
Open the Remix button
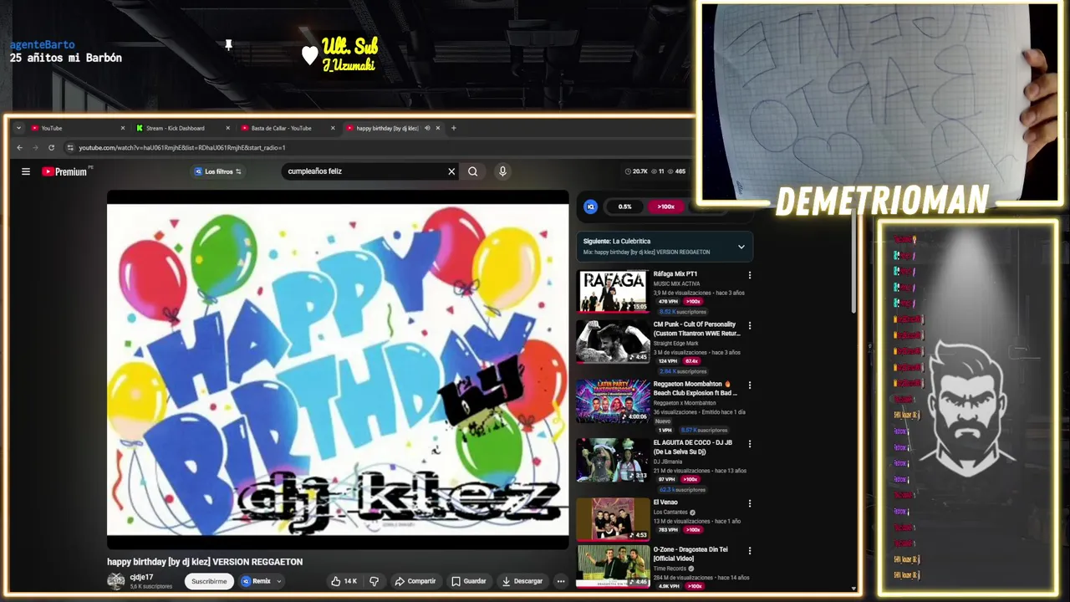257,581
